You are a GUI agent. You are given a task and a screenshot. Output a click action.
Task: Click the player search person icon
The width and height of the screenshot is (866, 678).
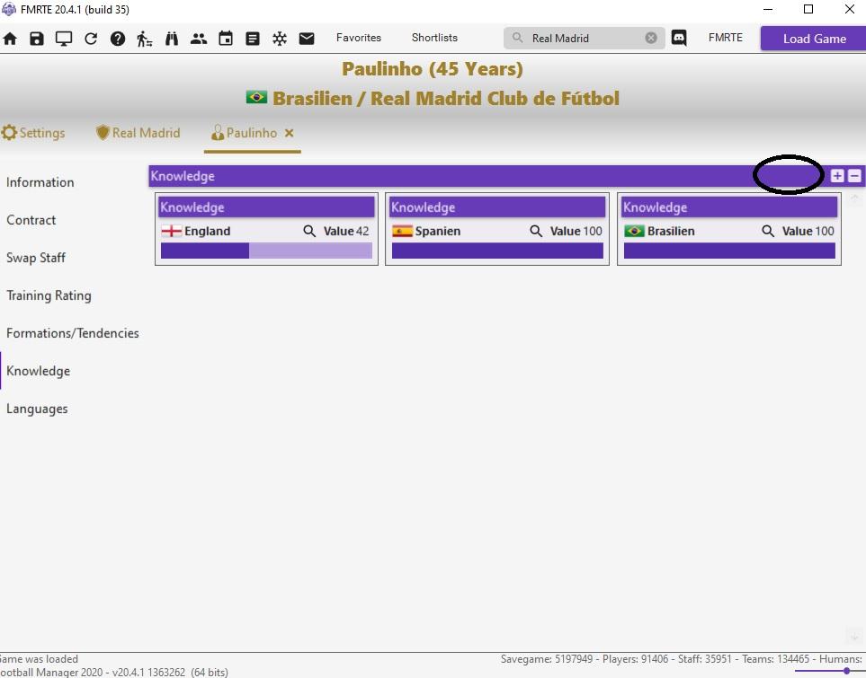[144, 39]
